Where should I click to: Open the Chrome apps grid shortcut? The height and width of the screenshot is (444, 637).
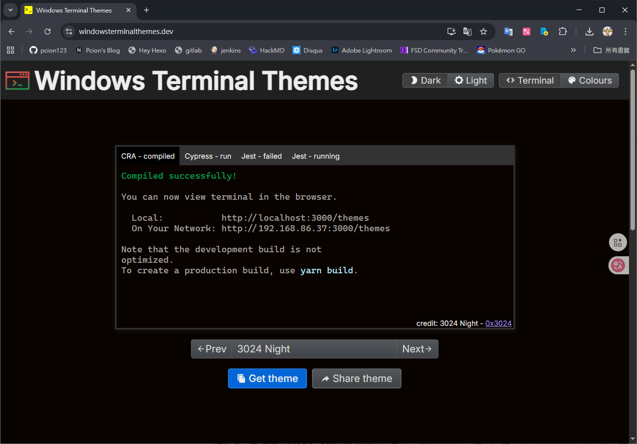tap(11, 50)
